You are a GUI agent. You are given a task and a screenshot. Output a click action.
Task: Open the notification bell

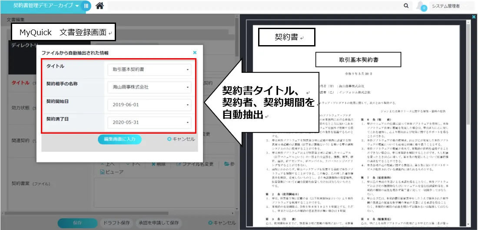422,6
